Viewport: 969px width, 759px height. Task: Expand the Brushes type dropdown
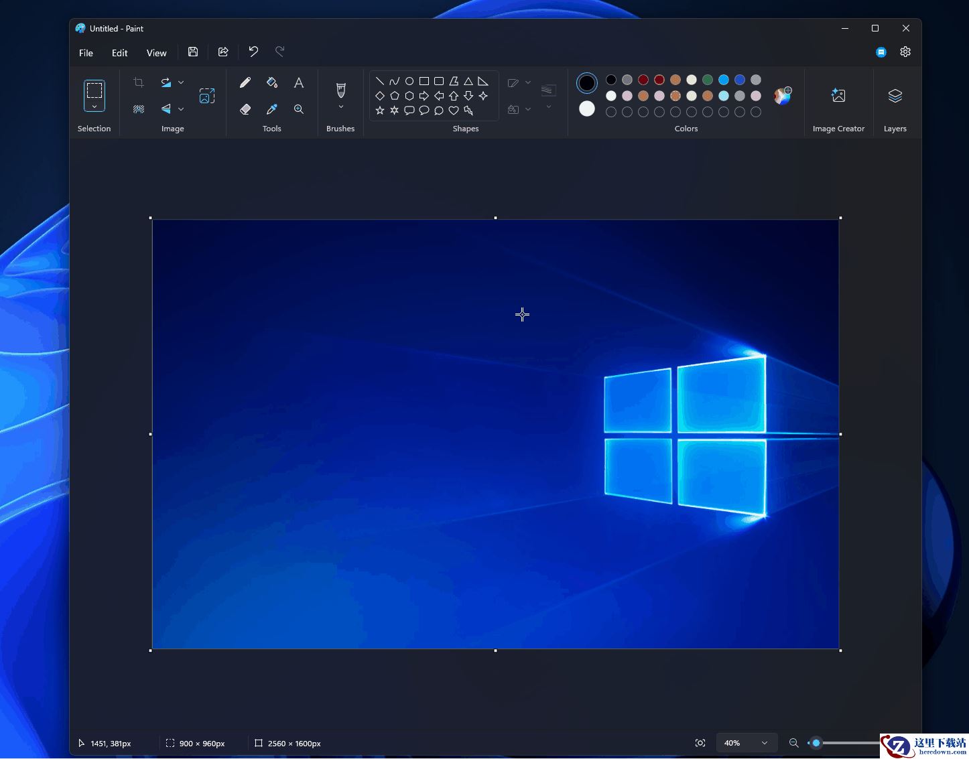tap(340, 107)
